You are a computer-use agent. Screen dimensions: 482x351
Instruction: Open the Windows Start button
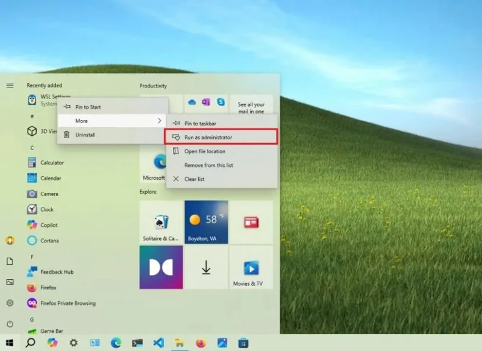coord(10,343)
